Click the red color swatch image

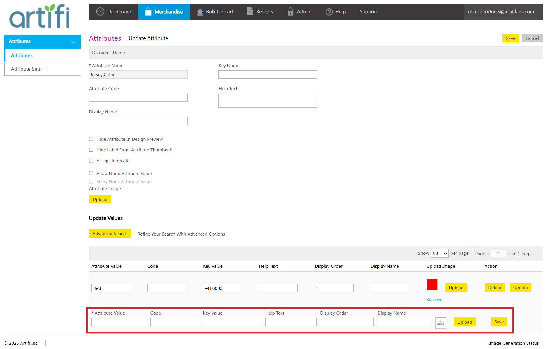432,284
